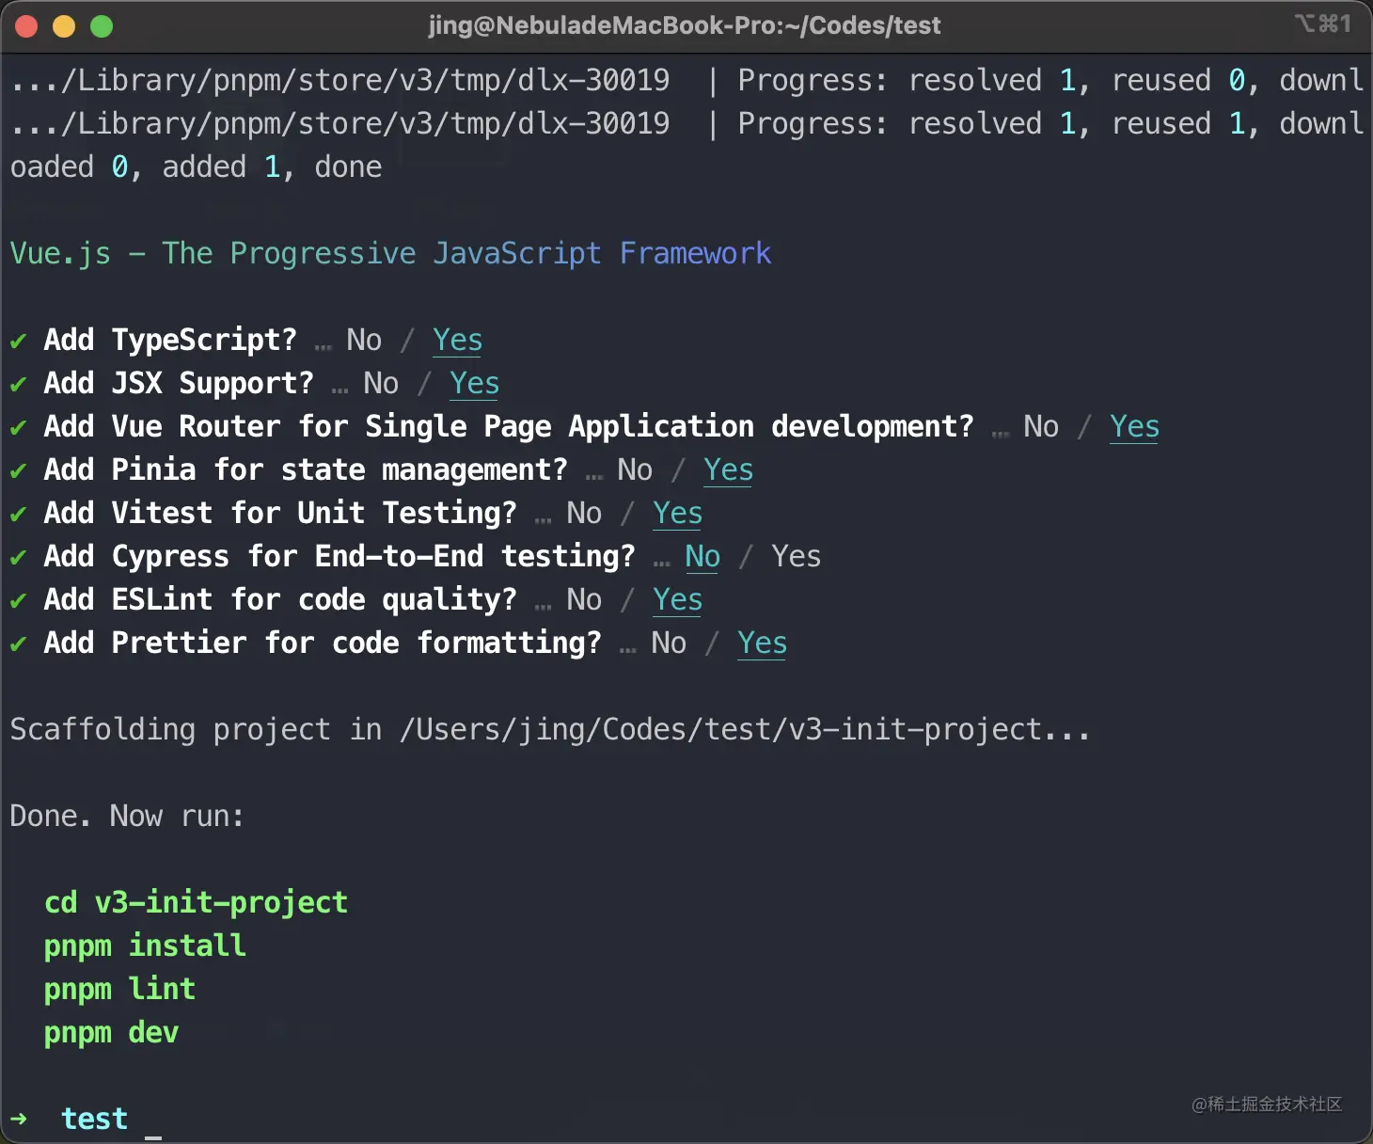Click the pnpm dev command text

[111, 1032]
